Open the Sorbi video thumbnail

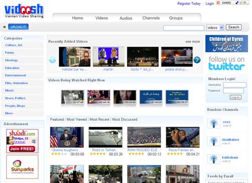coord(143,57)
